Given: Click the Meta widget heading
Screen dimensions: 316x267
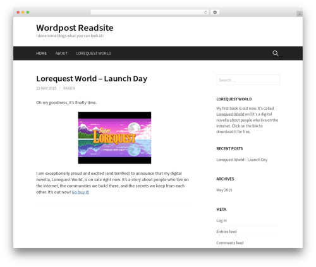Looking at the screenshot, I should (221, 210).
